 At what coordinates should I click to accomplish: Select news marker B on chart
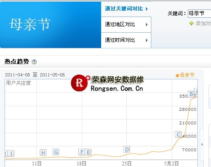(x=191, y=94)
